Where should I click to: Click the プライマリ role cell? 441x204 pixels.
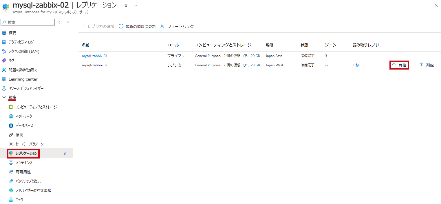pos(176,56)
